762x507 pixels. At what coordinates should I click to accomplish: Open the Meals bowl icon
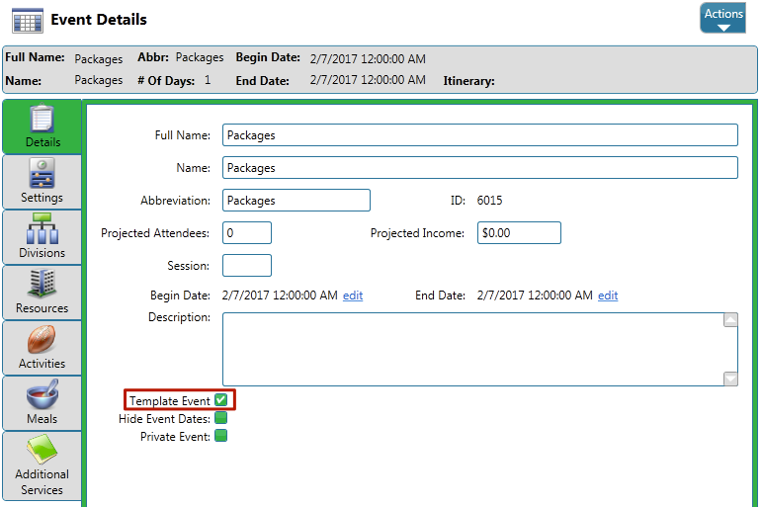42,395
